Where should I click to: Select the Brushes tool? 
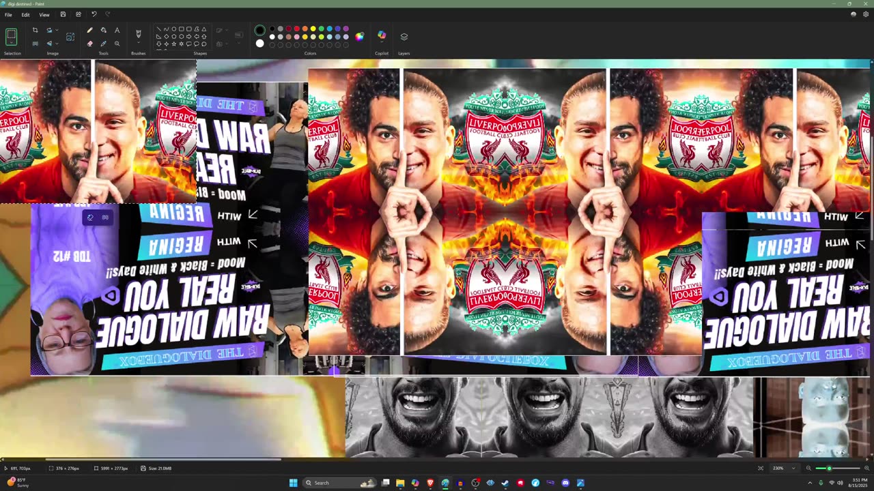tap(139, 33)
